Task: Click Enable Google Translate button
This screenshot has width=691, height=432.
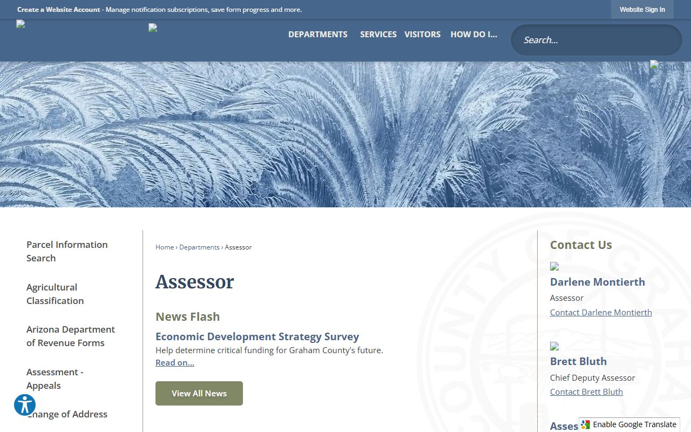Action: (x=629, y=424)
